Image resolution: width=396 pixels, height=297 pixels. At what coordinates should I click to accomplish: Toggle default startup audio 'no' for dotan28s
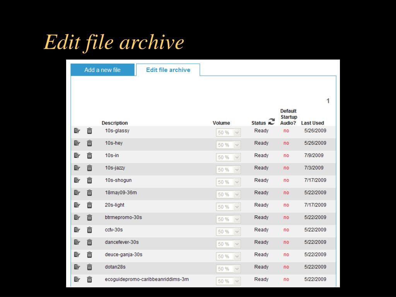[286, 267]
